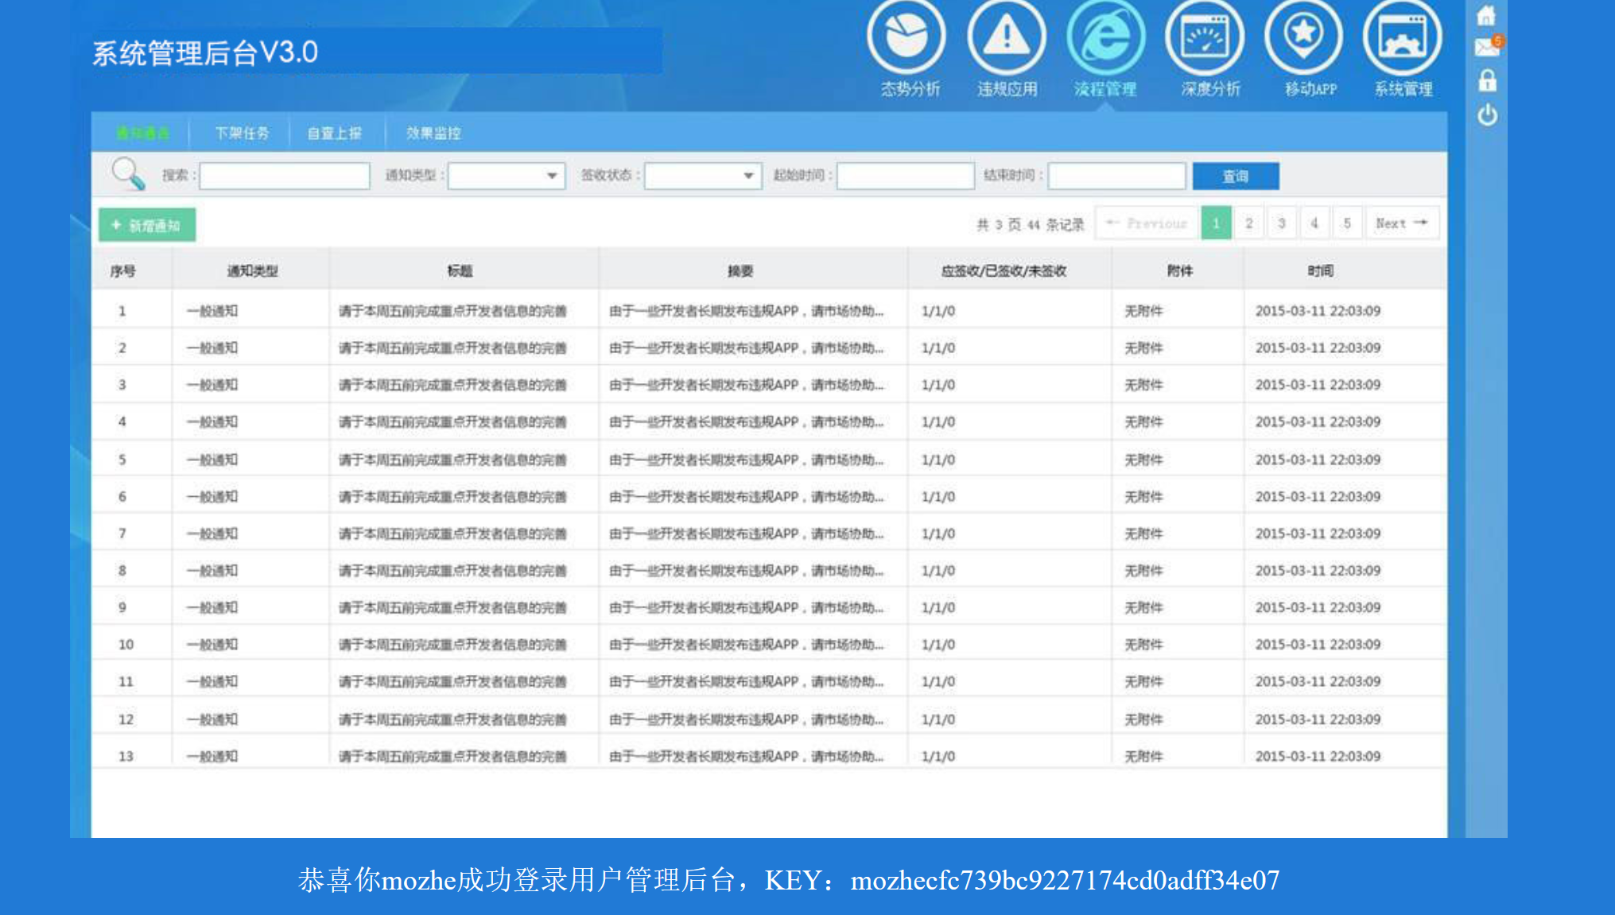Click the 共 3 页 44 条记录 record count text
Viewport: 1615px width, 915px height.
pos(1031,224)
